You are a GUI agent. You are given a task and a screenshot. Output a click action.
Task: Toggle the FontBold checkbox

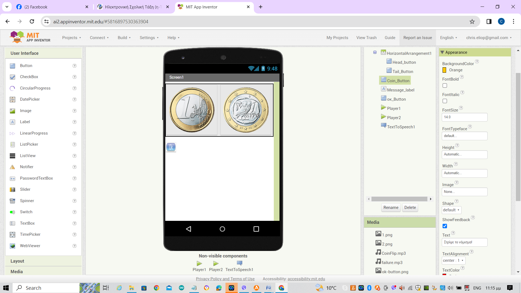(x=445, y=85)
